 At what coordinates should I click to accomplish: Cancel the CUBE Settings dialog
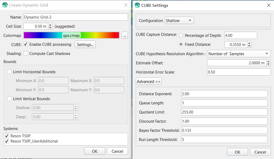[x=260, y=152]
